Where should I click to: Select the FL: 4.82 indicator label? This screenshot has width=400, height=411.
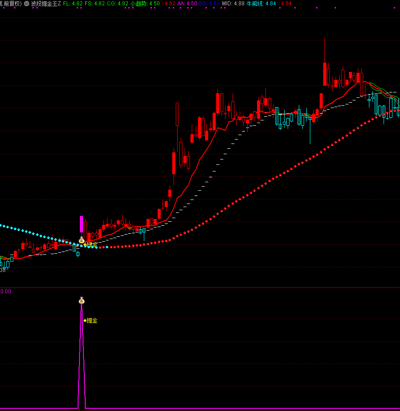point(73,4)
